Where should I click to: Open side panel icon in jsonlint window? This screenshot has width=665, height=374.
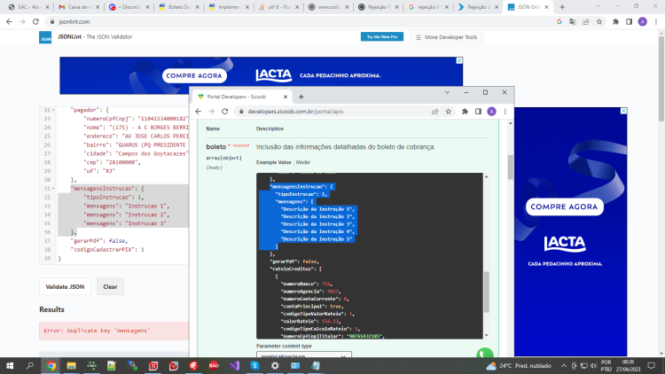(629, 21)
